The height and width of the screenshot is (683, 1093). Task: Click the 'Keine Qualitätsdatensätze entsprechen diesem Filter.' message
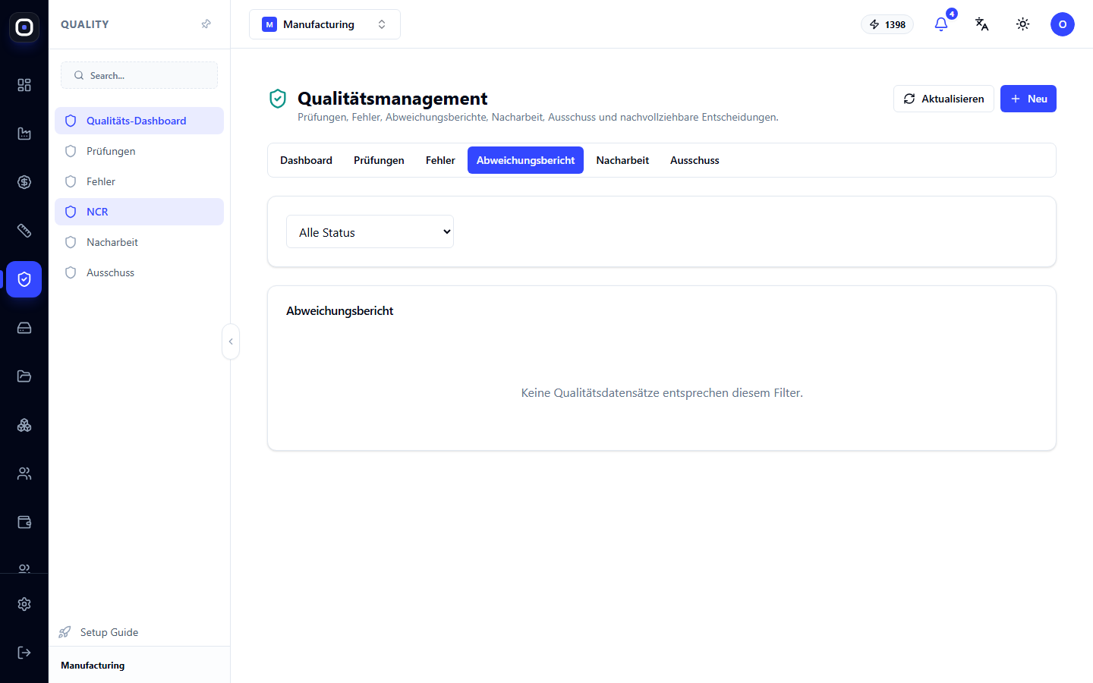pyautogui.click(x=662, y=392)
